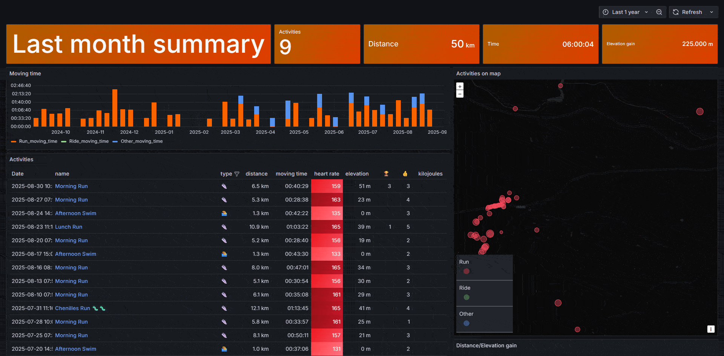This screenshot has width=724, height=356.
Task: Click the swim icon for 2025-07-20 row
Action: click(x=224, y=349)
